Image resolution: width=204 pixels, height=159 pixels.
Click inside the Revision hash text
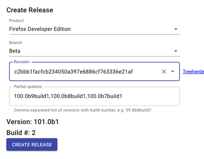pyautogui.click(x=73, y=72)
